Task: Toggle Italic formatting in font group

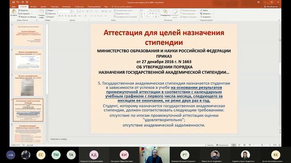Action: [63, 16]
